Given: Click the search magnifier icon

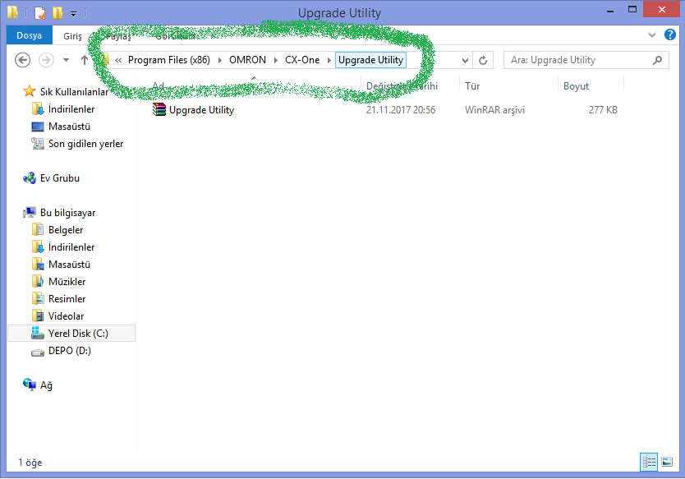Looking at the screenshot, I should (x=657, y=60).
